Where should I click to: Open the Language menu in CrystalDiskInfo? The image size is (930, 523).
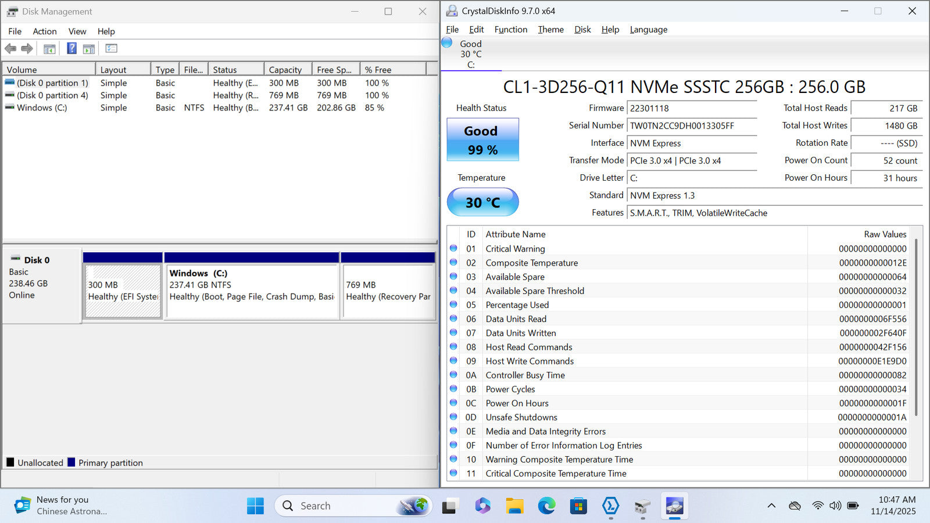648,30
